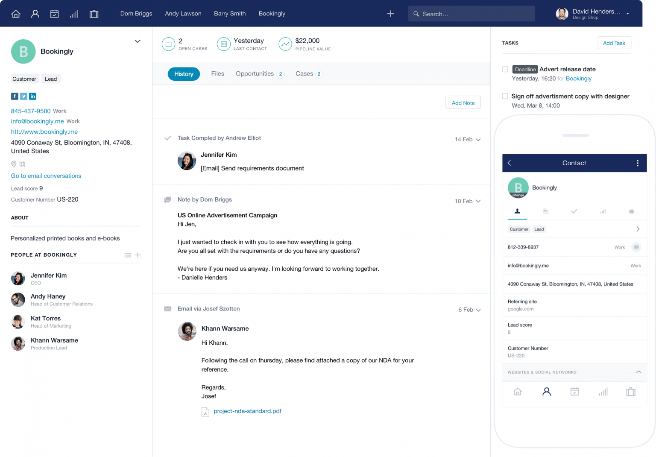Open the Opportunities tab
Screen dimensions: 656x457
(255, 73)
